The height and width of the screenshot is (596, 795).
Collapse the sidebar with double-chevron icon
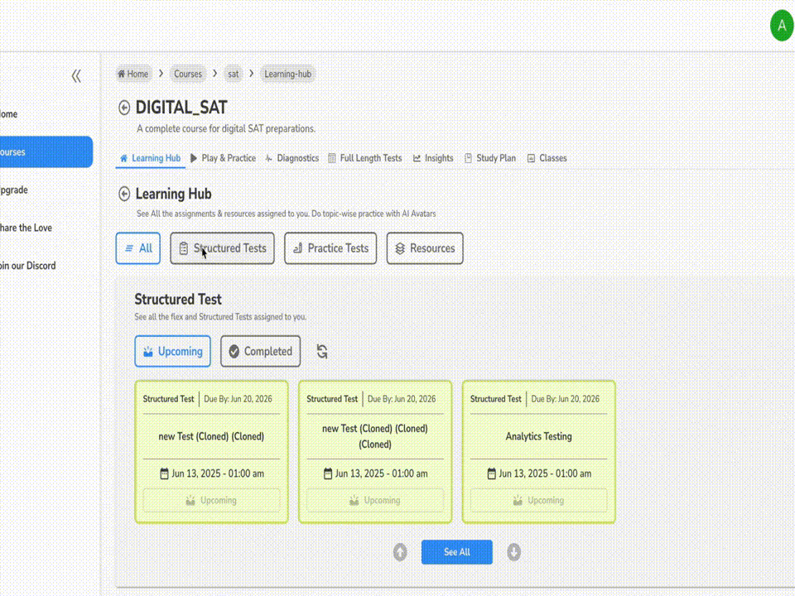tap(76, 76)
